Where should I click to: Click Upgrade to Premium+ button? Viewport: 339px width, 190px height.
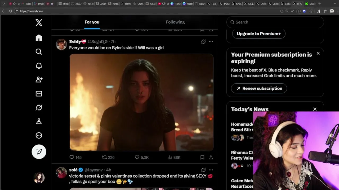pyautogui.click(x=259, y=34)
